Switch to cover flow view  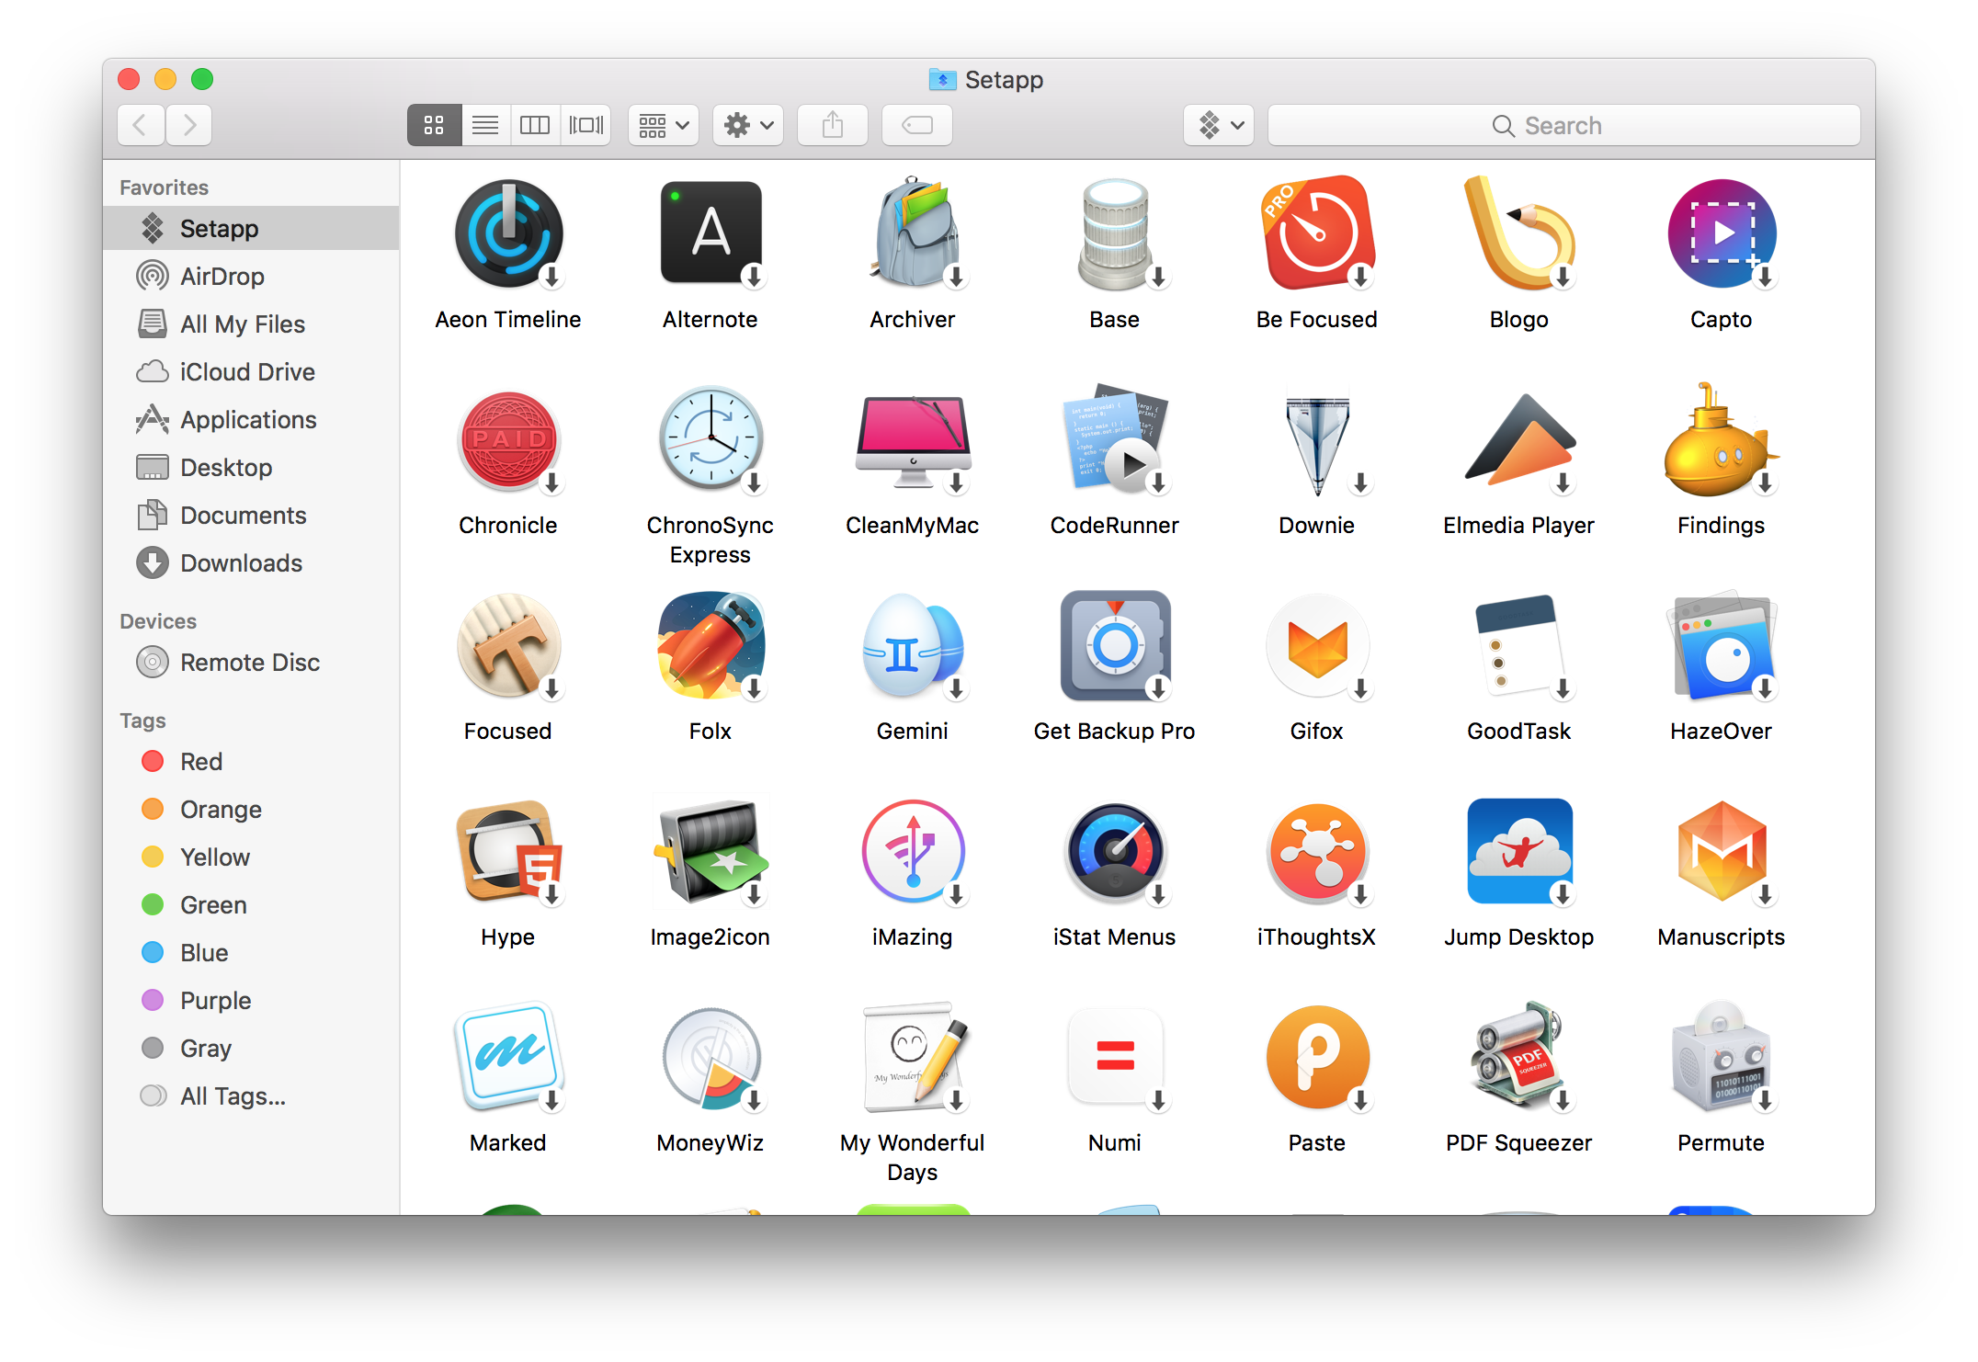(585, 125)
